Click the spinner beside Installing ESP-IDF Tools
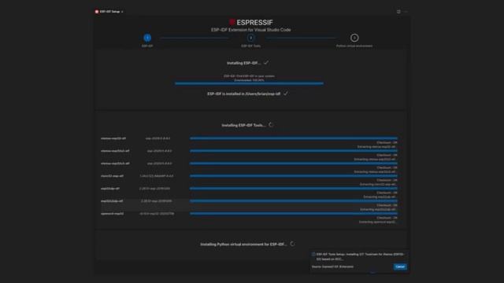The width and height of the screenshot is (504, 283). coord(271,125)
